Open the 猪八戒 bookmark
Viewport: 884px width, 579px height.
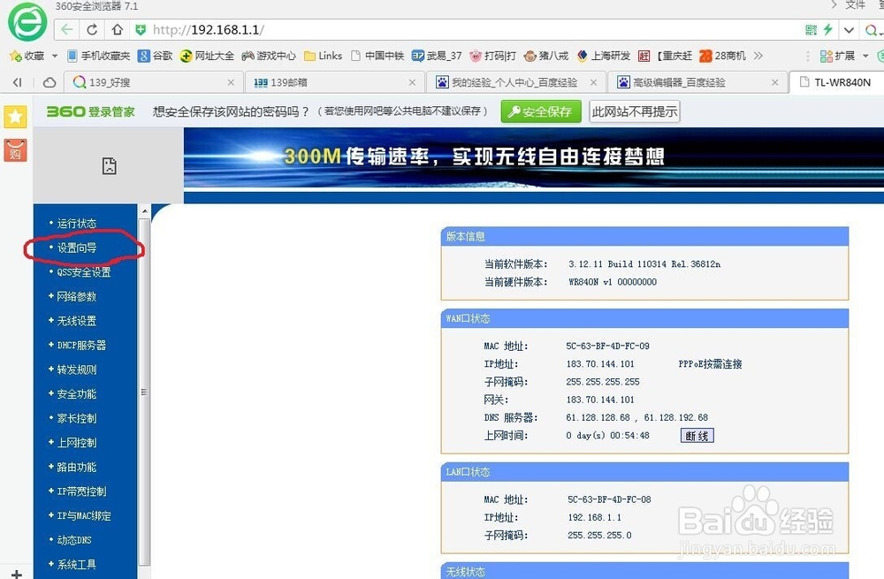click(545, 56)
